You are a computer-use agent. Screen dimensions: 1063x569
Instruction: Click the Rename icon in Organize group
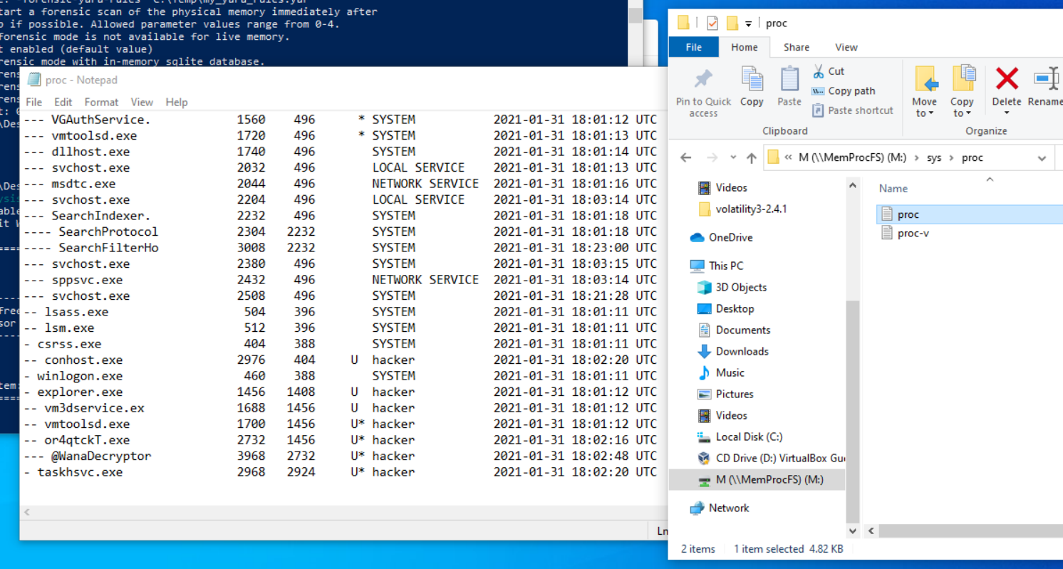(x=1045, y=78)
